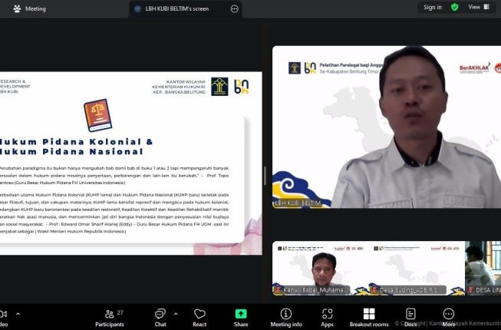Open the Participants panel
This screenshot has width=501, height=330.
click(110, 318)
